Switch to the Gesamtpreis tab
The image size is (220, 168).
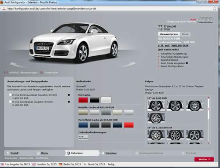tap(169, 34)
